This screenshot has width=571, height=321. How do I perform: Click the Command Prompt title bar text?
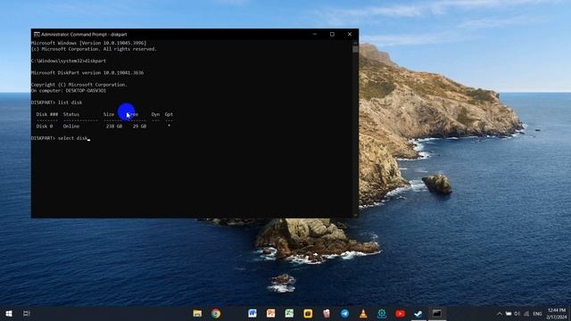[84, 34]
